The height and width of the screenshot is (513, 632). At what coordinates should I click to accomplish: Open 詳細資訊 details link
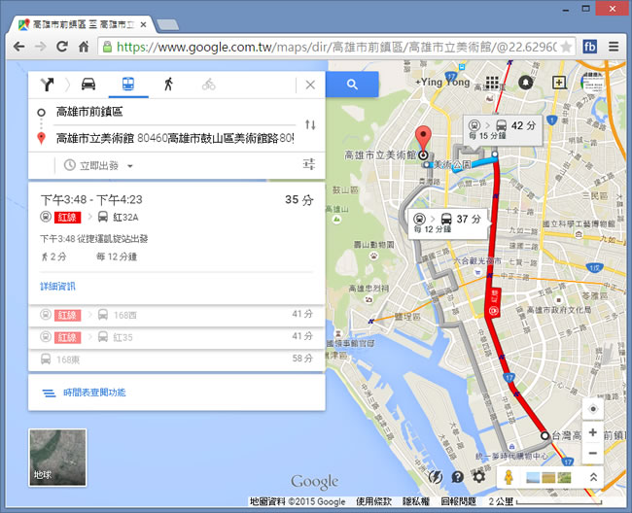[x=57, y=286]
